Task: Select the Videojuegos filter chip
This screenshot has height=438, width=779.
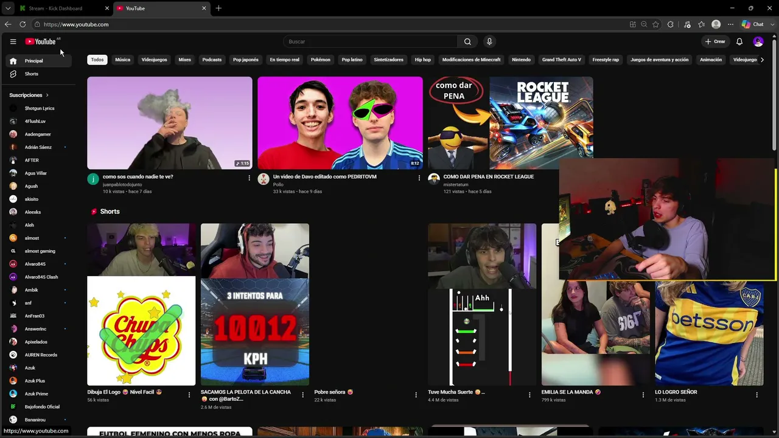Action: (x=154, y=60)
